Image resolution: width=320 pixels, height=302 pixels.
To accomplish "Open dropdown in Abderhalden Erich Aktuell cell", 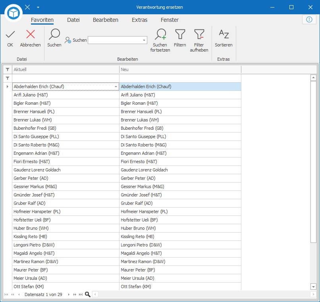I will tap(116, 87).
